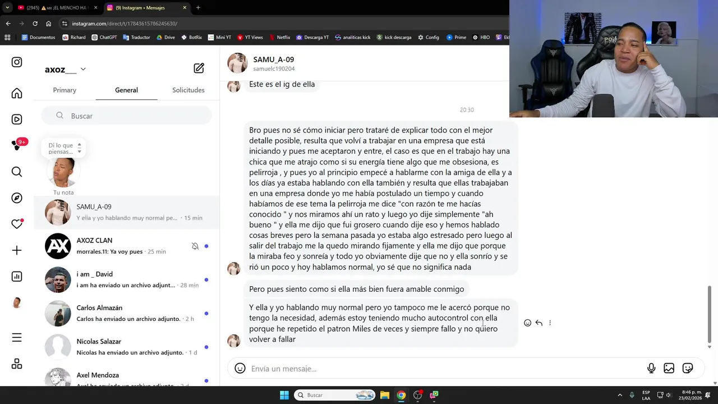Open the Netflix bookmark
The width and height of the screenshot is (718, 404).
click(x=279, y=38)
